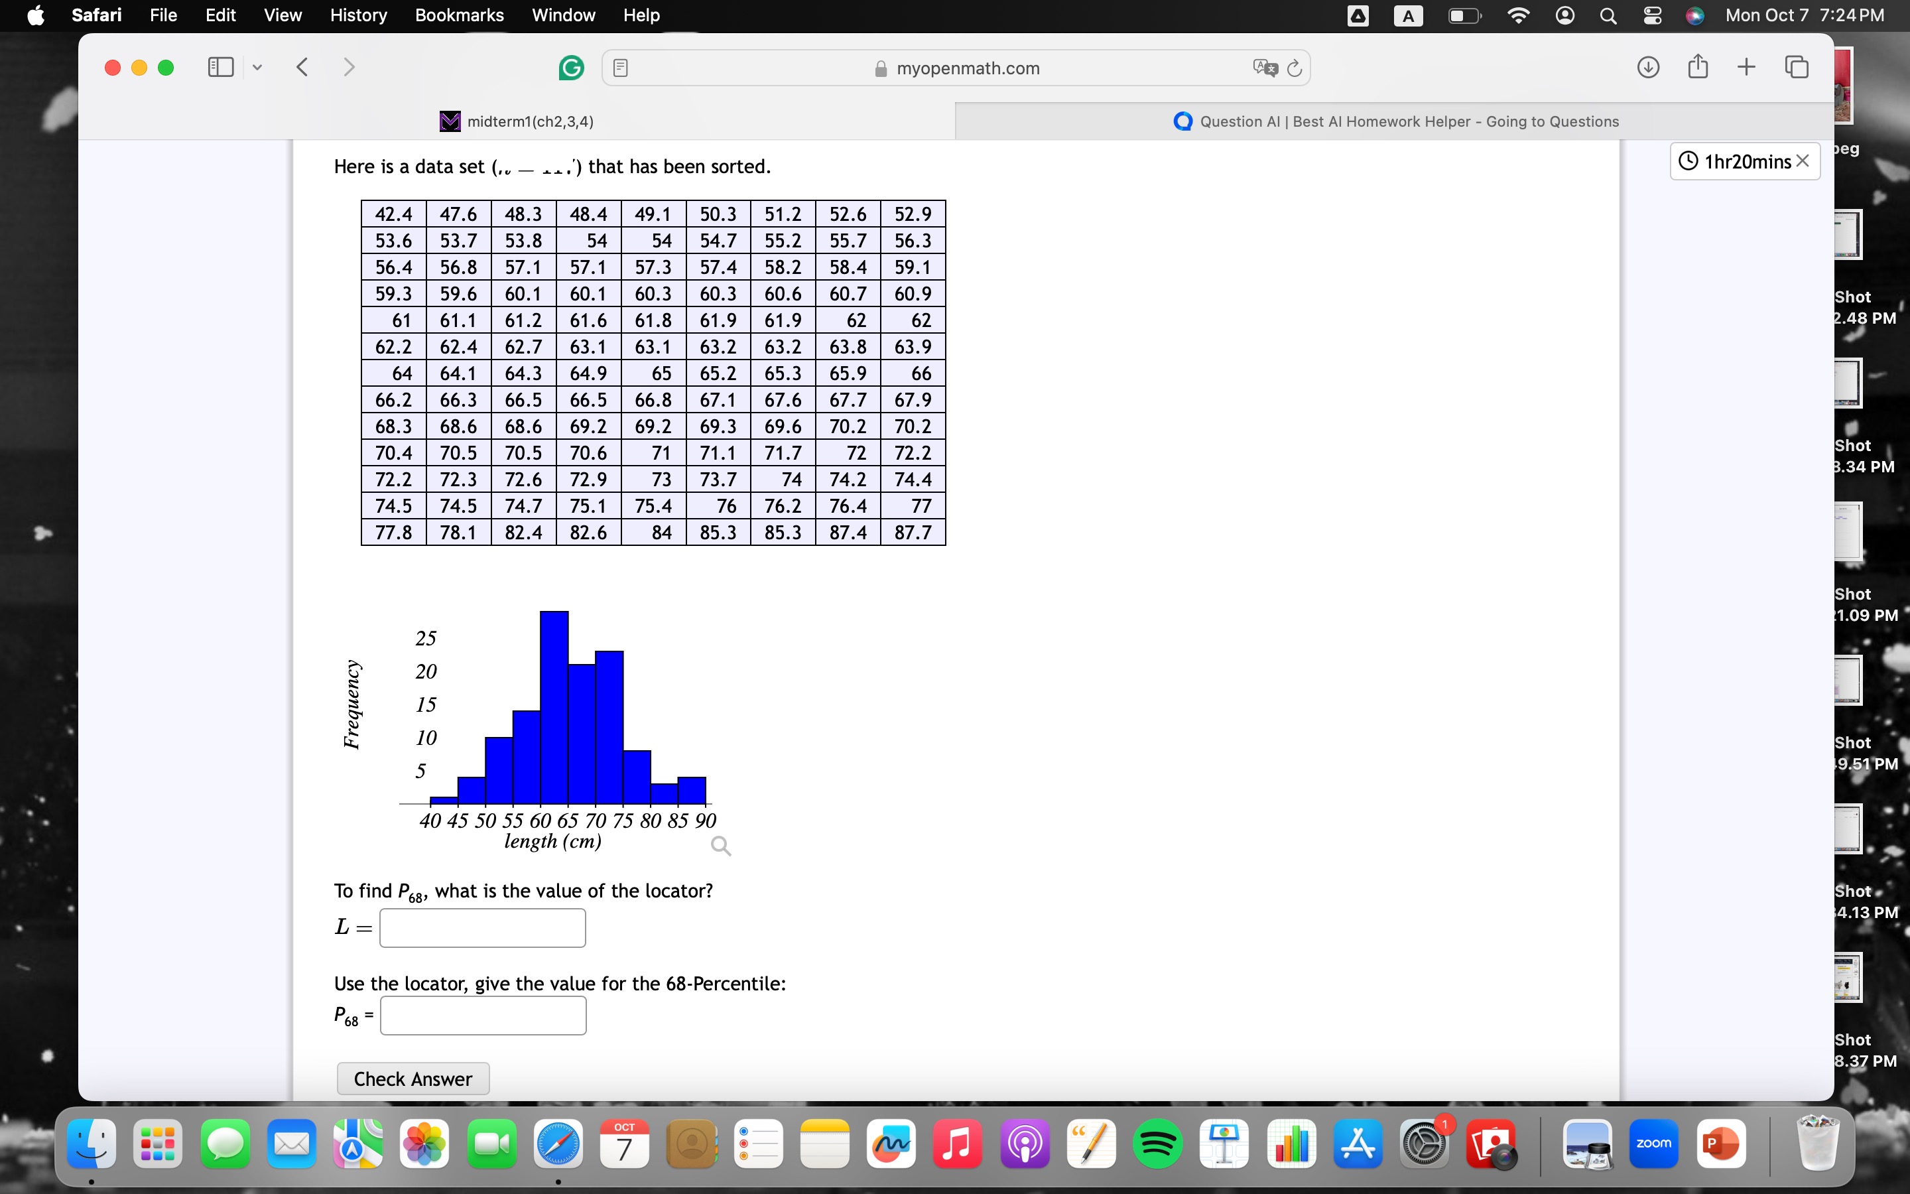Submit with Check Answer button
1910x1194 pixels.
pos(413,1079)
